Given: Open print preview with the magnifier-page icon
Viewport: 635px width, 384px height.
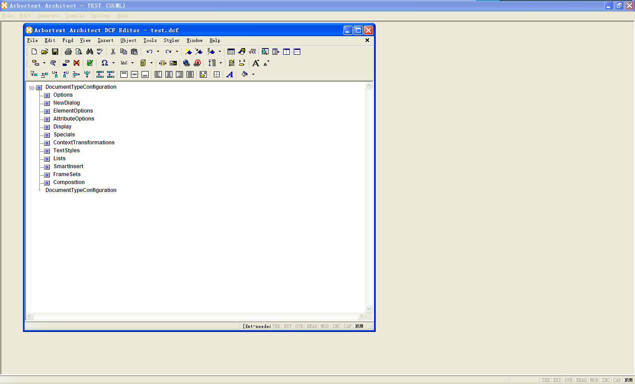Looking at the screenshot, I should point(79,52).
